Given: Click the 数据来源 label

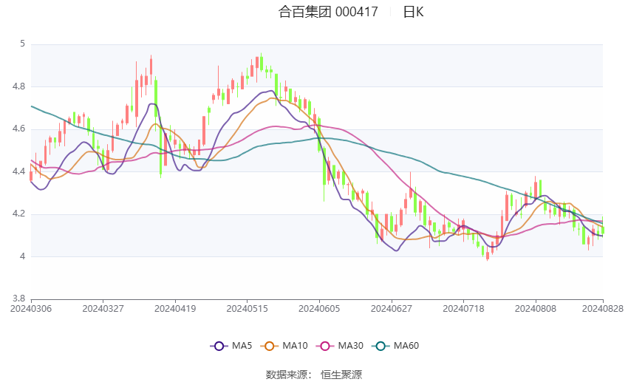Looking at the screenshot, I should pos(287,375).
